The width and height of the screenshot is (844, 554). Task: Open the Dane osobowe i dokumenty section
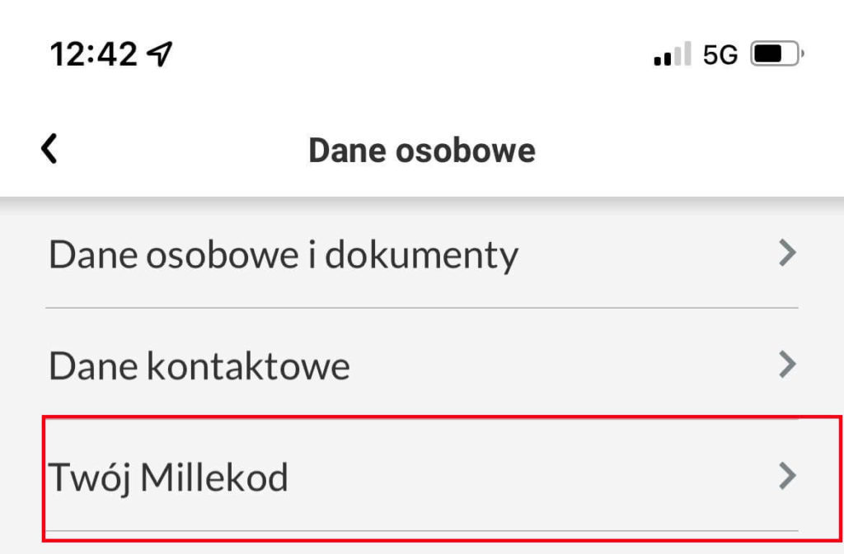(x=283, y=255)
